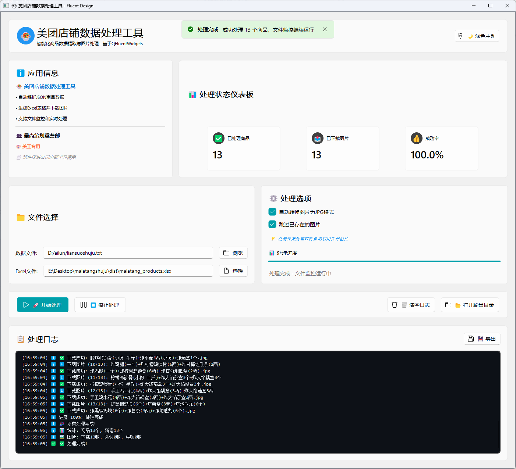Viewport: 516px width, 469px height.
Task: Start processing with 开始处理 button
Action: (43, 305)
